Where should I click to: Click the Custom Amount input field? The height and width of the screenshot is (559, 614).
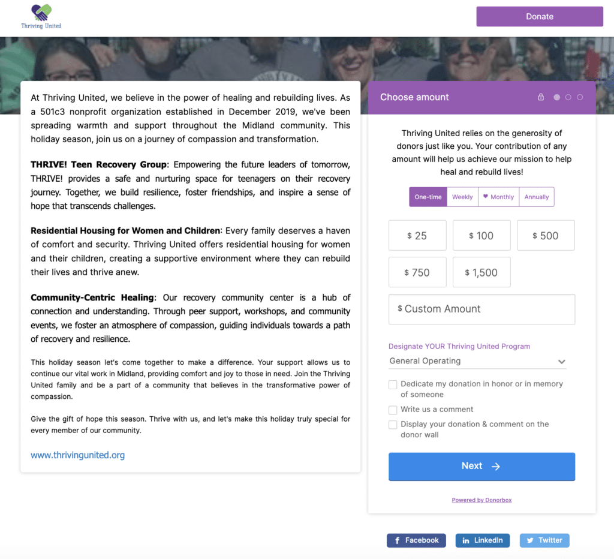tap(481, 309)
